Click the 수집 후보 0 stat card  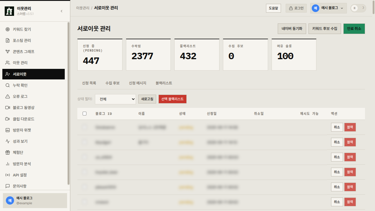click(246, 55)
